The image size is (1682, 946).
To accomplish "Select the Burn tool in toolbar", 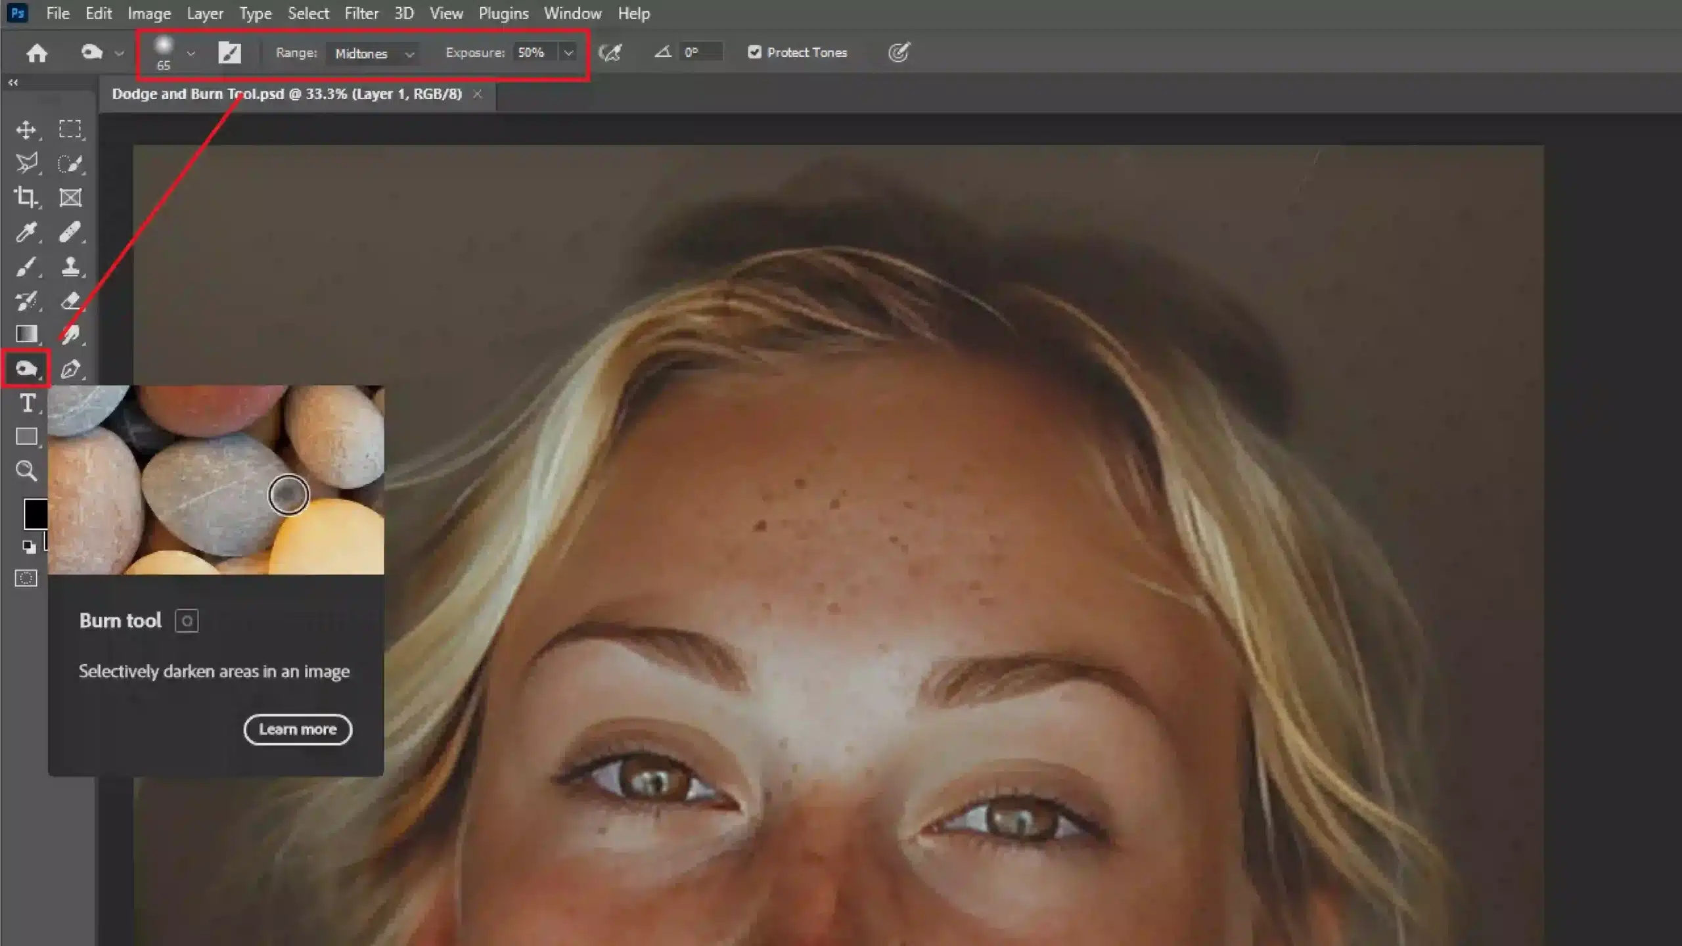I will pyautogui.click(x=26, y=369).
